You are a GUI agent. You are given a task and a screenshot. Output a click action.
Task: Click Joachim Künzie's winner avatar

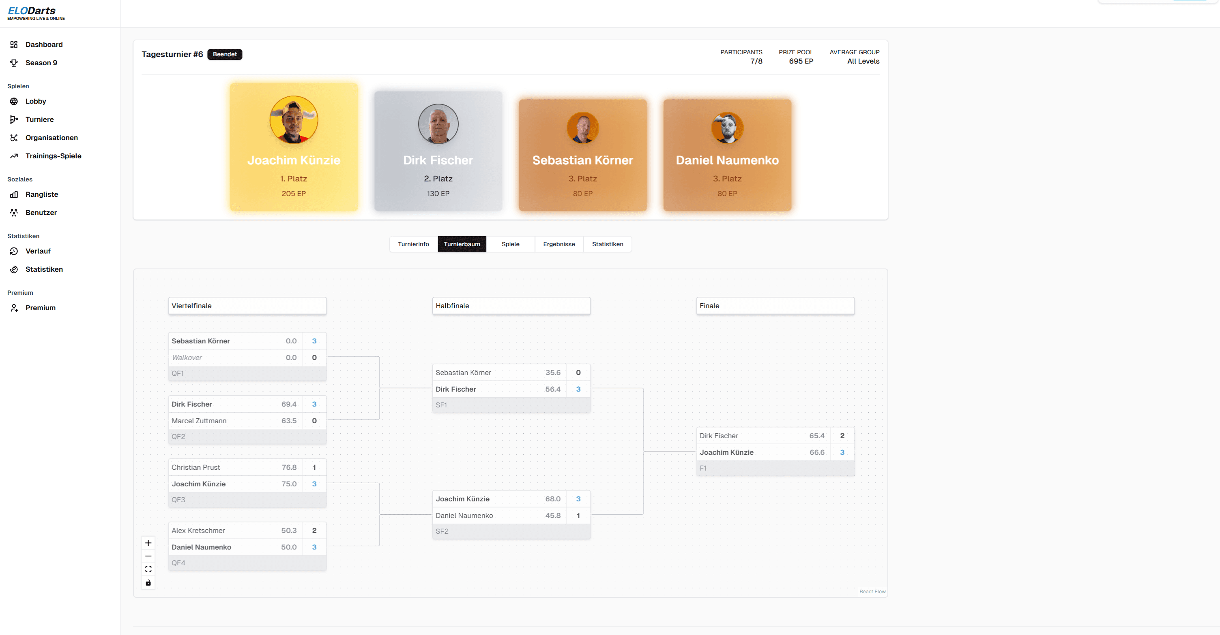click(294, 119)
